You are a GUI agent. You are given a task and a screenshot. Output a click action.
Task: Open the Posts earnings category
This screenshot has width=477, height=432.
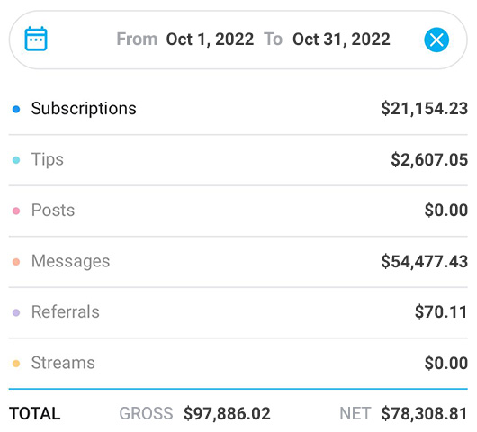pos(53,211)
